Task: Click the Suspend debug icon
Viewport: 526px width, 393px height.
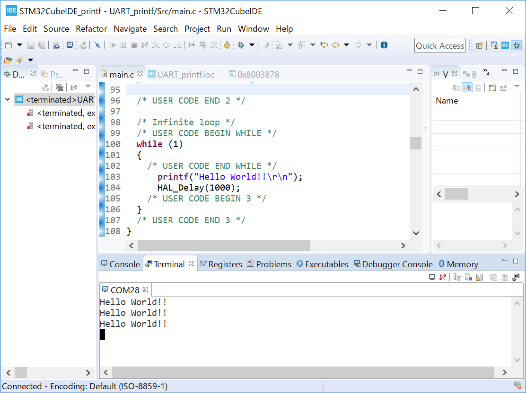Action: coord(123,45)
